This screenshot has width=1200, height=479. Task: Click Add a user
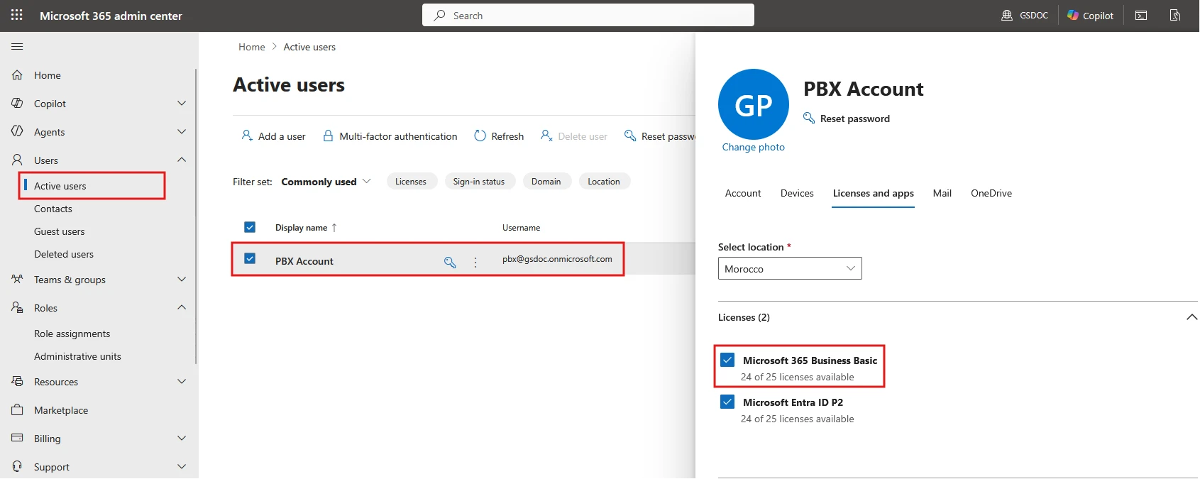(273, 136)
